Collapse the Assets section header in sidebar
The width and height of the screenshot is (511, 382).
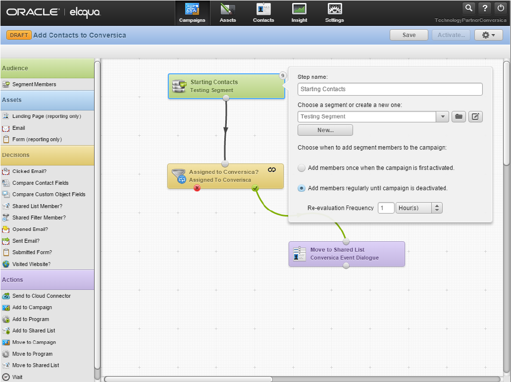[x=47, y=100]
